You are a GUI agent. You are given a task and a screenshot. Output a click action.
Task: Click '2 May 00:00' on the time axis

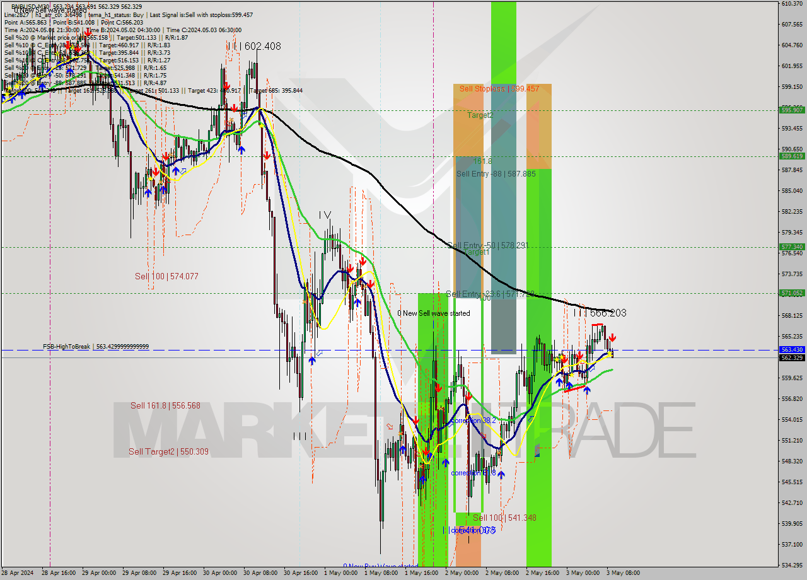click(461, 573)
